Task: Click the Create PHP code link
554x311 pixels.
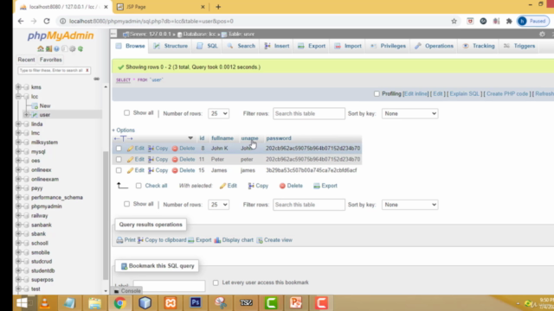Action: (507, 94)
